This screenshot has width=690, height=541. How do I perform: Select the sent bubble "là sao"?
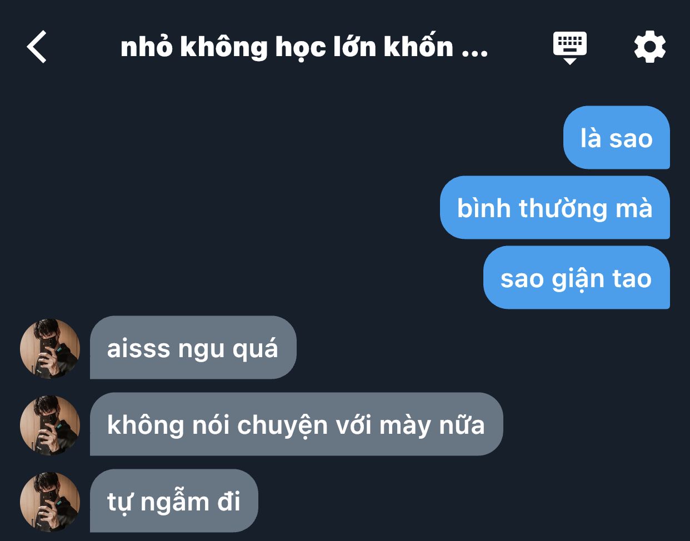pyautogui.click(x=617, y=137)
